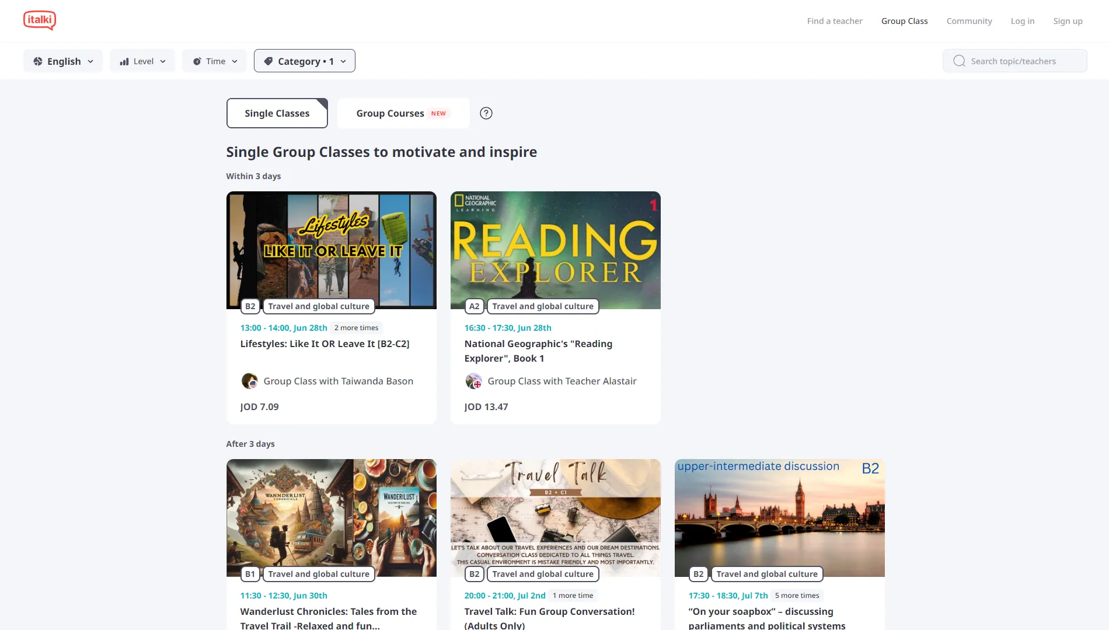This screenshot has height=630, width=1109.
Task: Click Taiwanda Bason's avatar
Action: point(249,381)
